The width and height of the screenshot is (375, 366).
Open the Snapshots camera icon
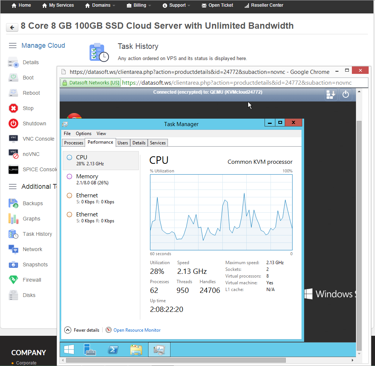[x=13, y=265]
